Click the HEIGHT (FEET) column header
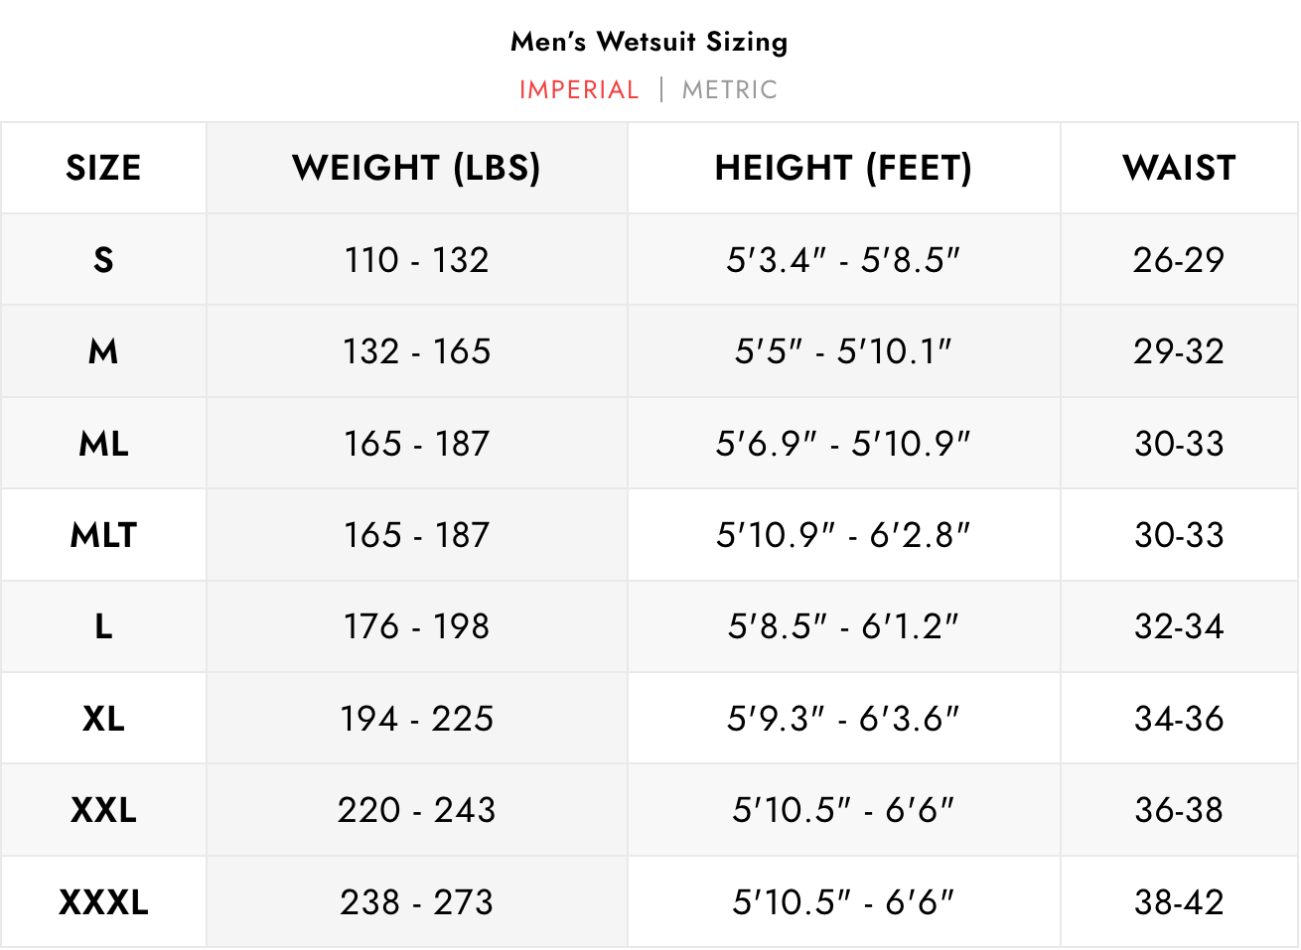 coord(843,168)
